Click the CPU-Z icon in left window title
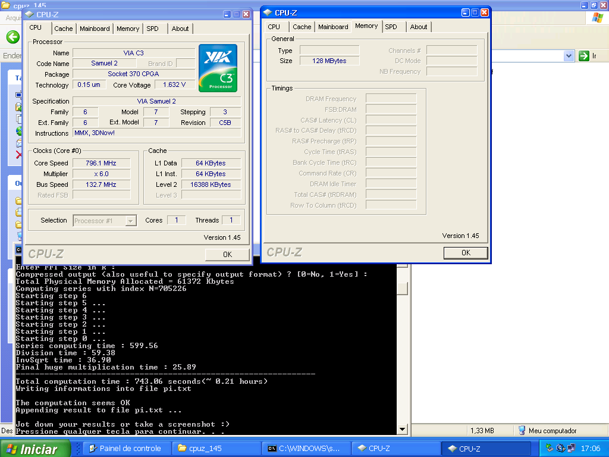This screenshot has height=457, width=609. [x=29, y=14]
